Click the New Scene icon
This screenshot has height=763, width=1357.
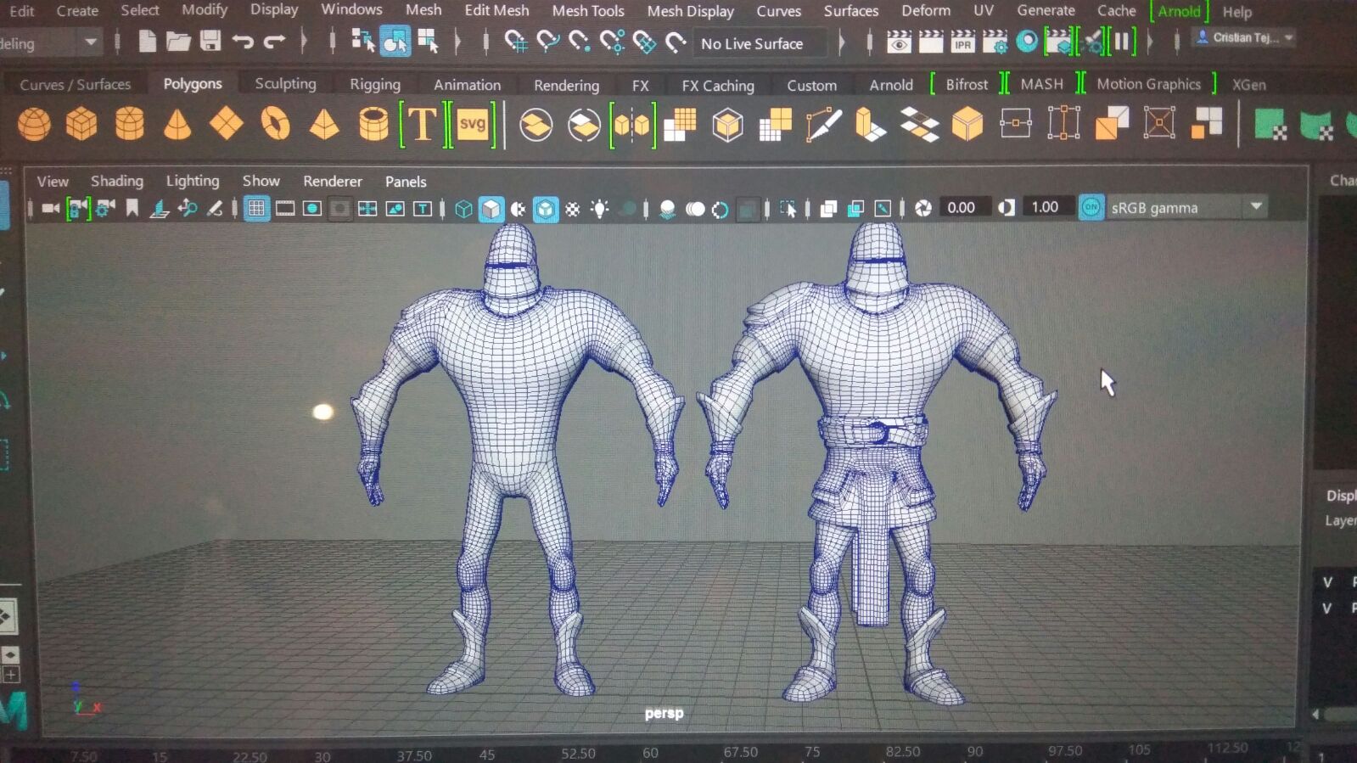click(147, 41)
